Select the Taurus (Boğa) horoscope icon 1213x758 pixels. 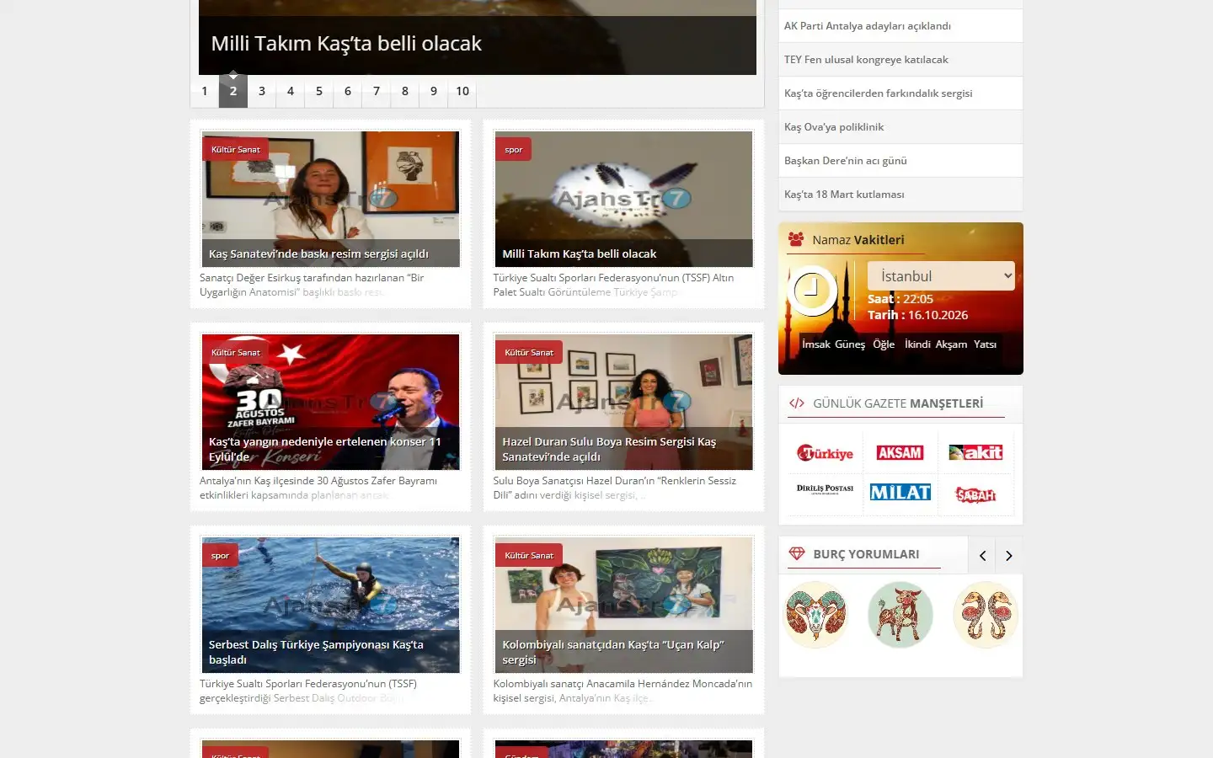pos(900,615)
